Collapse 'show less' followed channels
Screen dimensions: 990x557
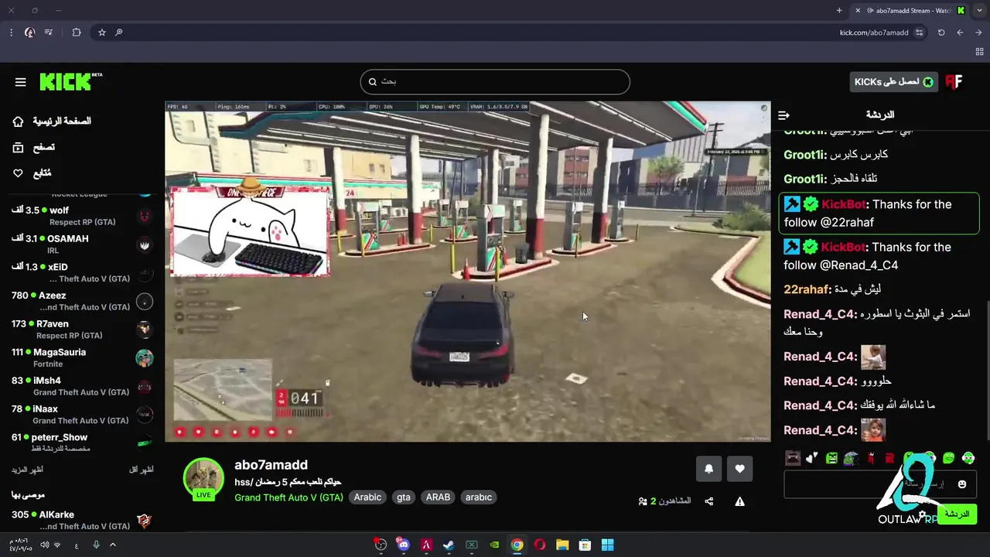(140, 470)
